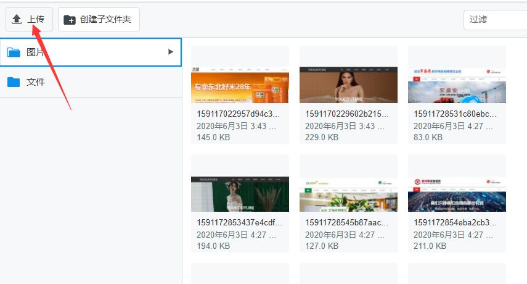Open the night city skyline thumbnail
Image resolution: width=527 pixels, height=284 pixels.
pos(457,194)
